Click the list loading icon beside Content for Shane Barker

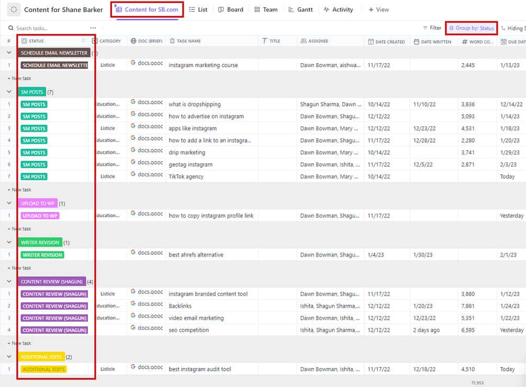[14, 9]
